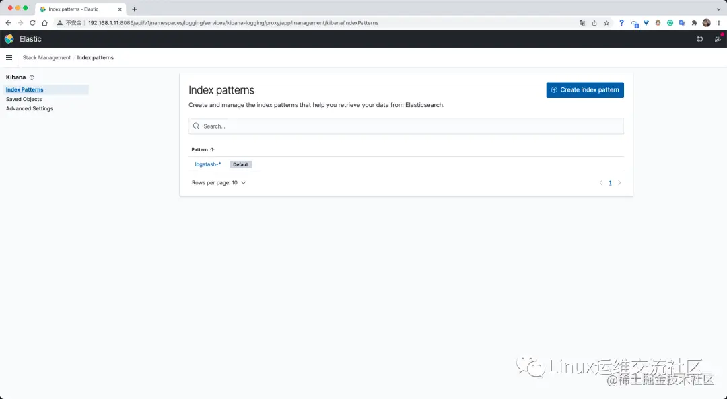The height and width of the screenshot is (399, 727).
Task: Go to browser home icon
Action: tap(44, 23)
